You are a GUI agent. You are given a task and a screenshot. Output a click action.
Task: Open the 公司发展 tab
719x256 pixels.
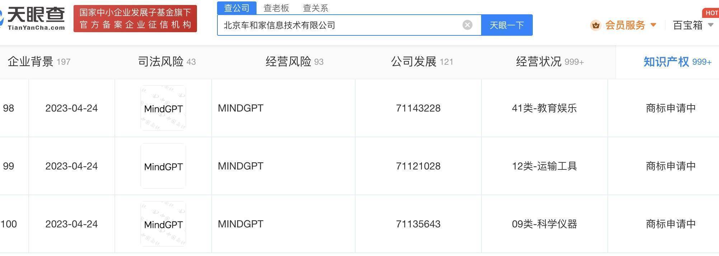[x=422, y=62]
